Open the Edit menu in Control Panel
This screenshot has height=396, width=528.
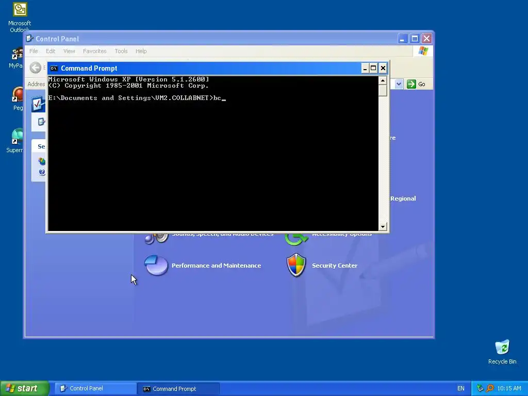(x=51, y=51)
